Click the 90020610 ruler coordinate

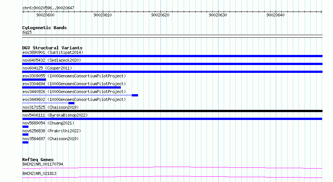coord(103,15)
